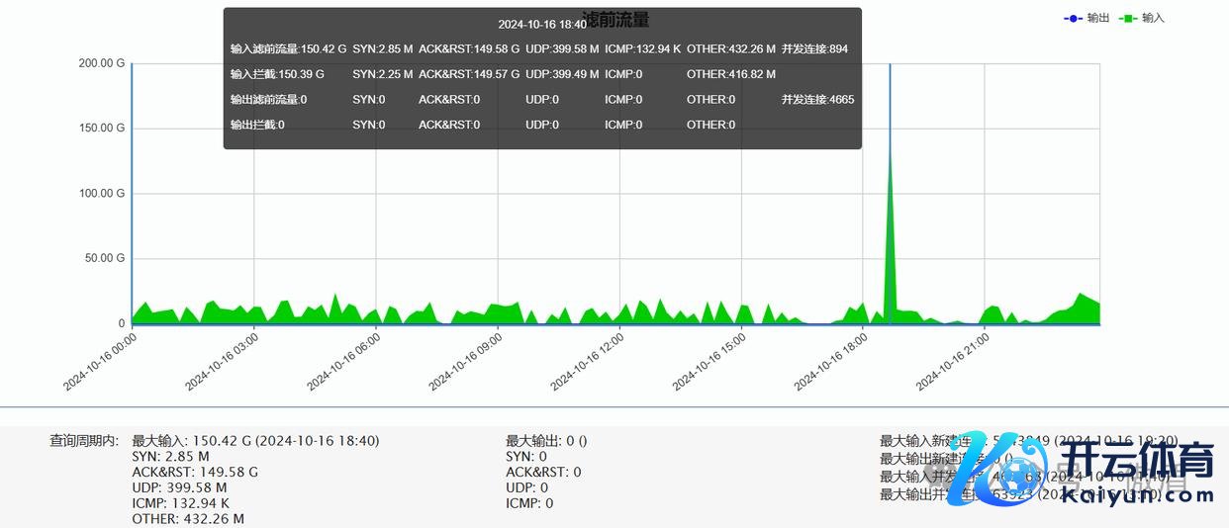Select the 2024-10-16 18:00 x-axis label
Image resolution: width=1229 pixels, height=528 pixels.
pos(831,361)
